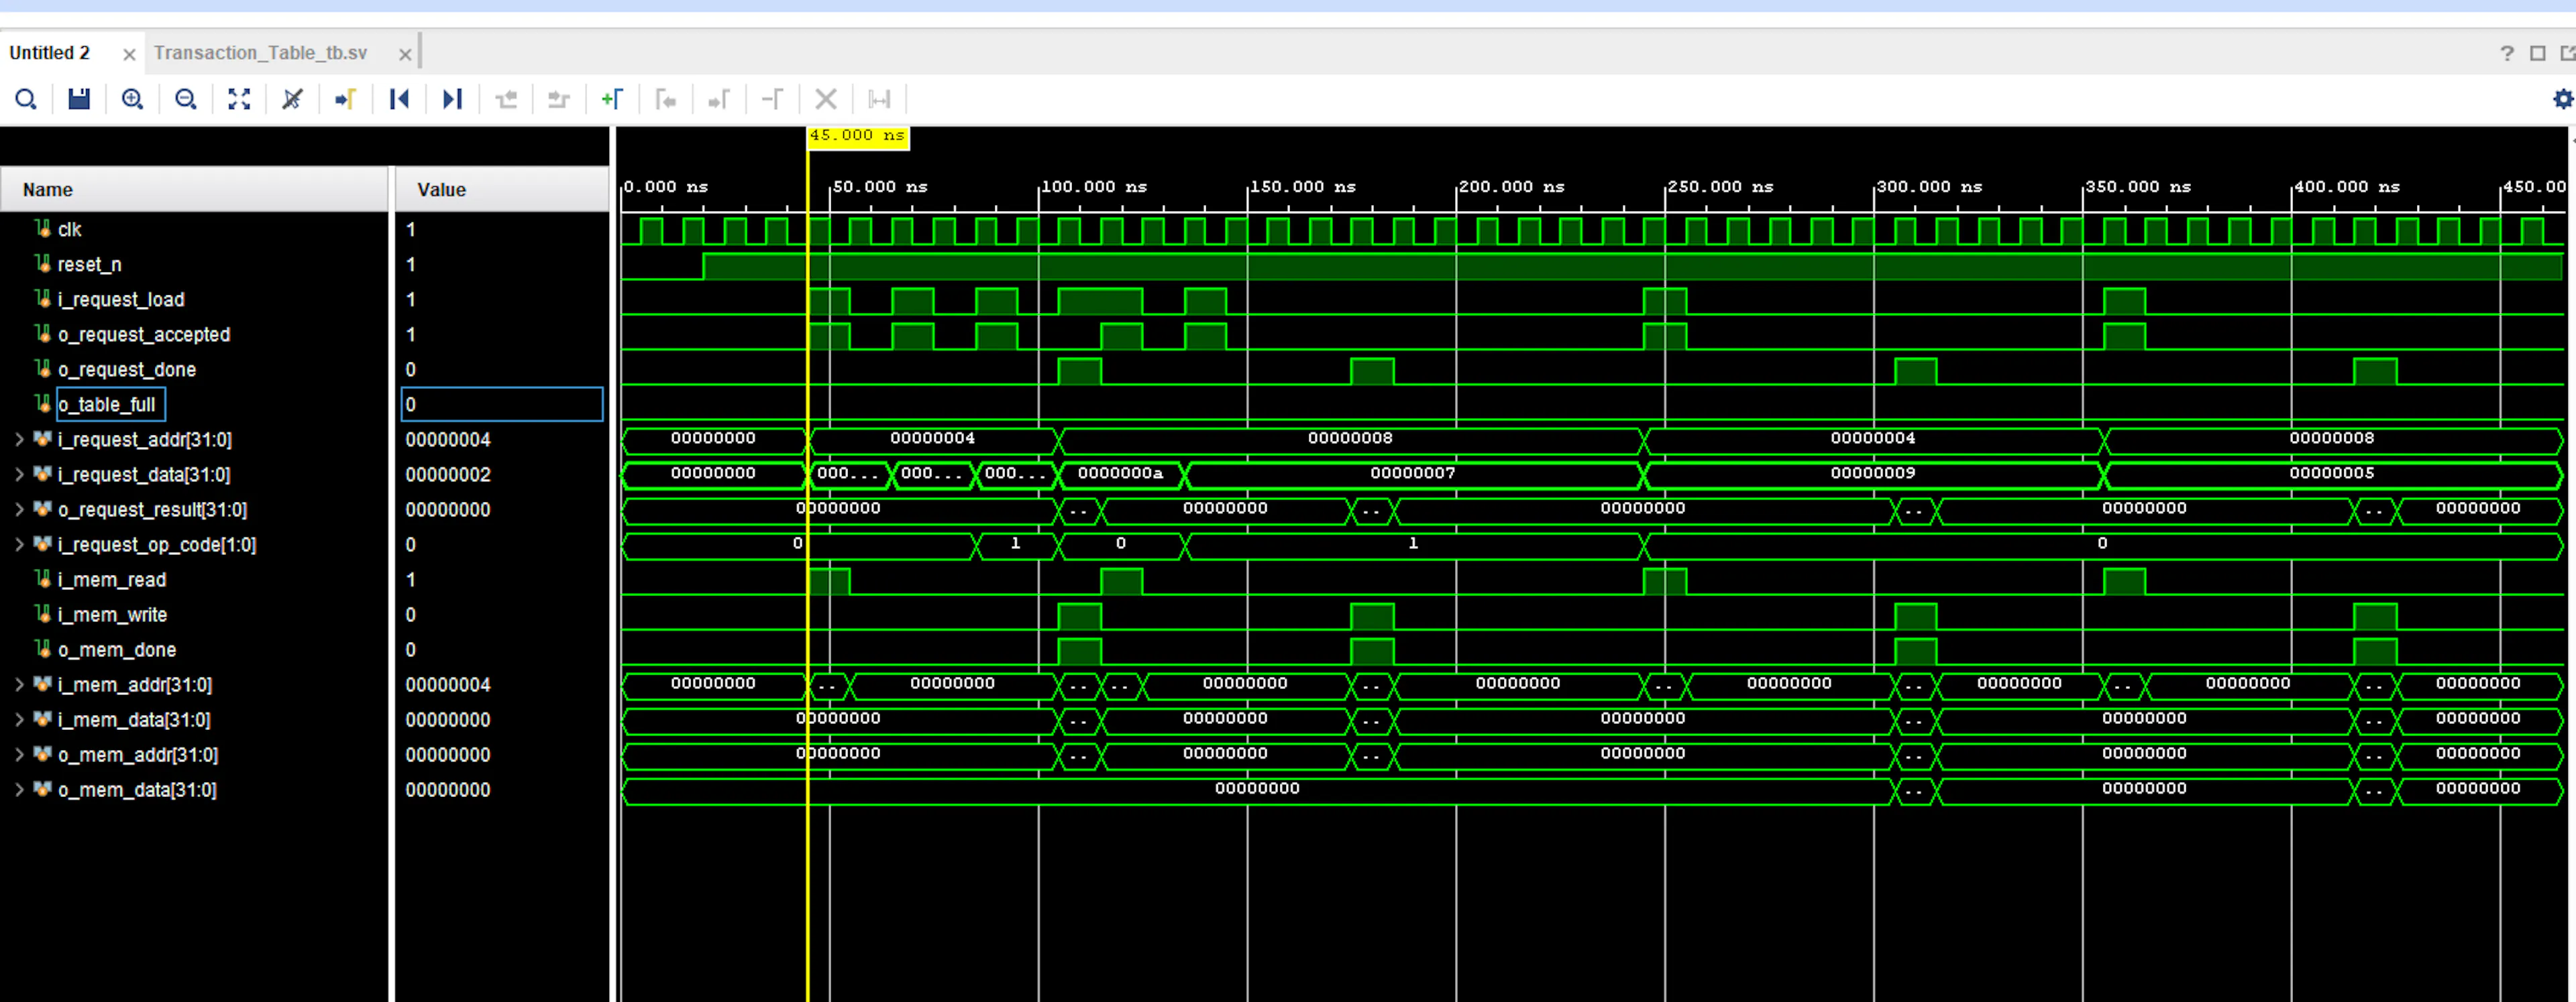Zoom out of the waveform

(185, 99)
